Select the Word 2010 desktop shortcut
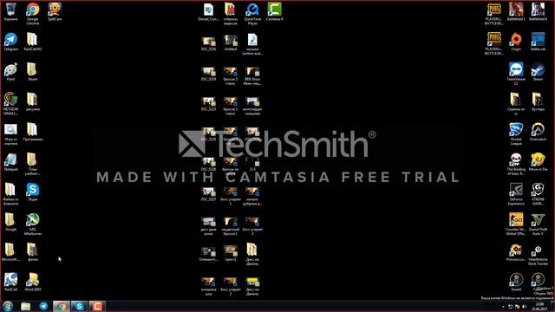The height and width of the screenshot is (312, 555). 33,282
